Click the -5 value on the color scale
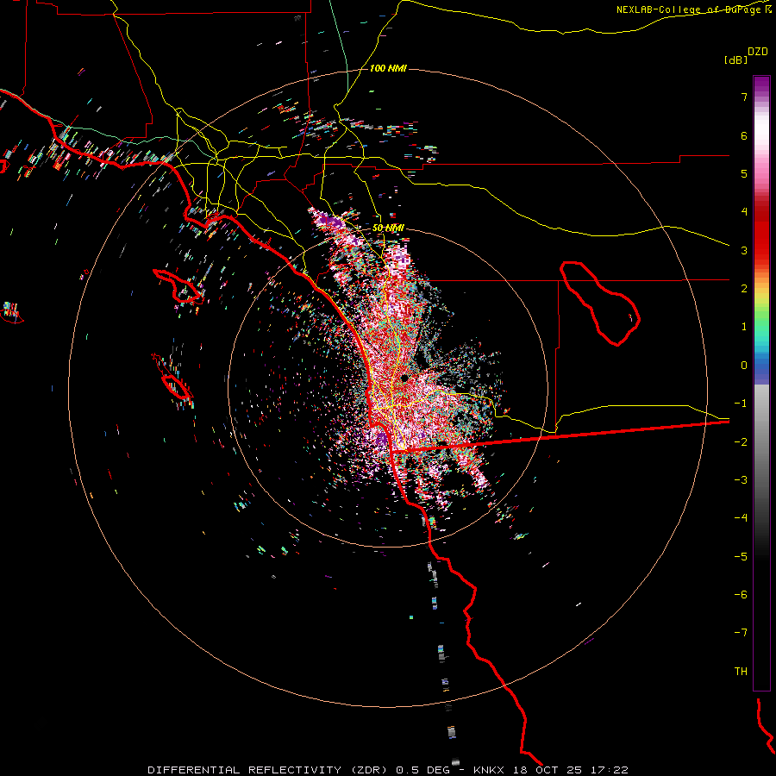776x776 pixels. (x=741, y=557)
